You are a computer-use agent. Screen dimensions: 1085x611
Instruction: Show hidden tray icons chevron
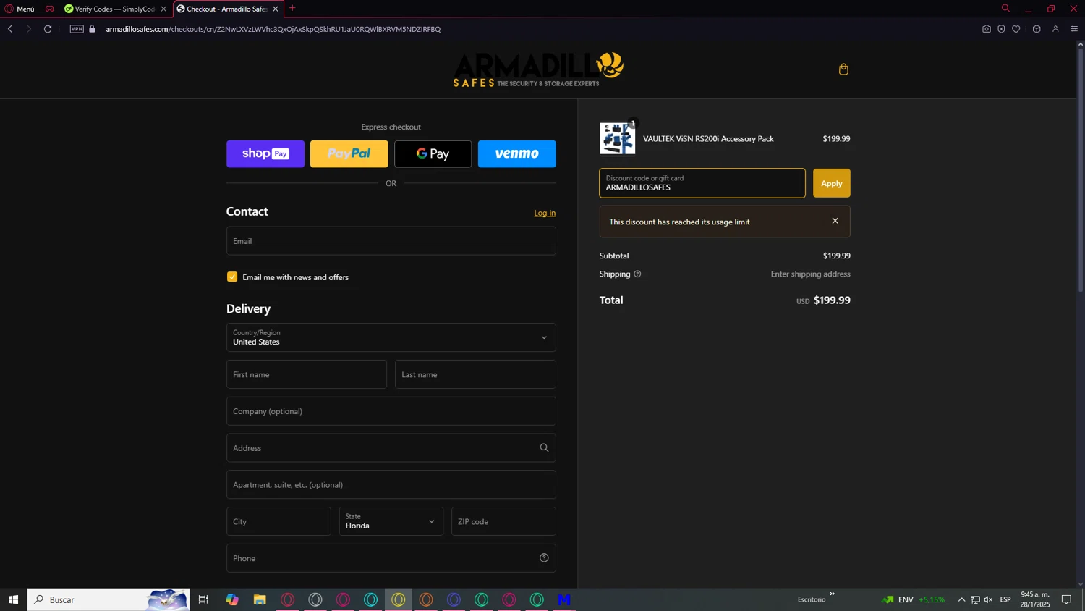[961, 599]
